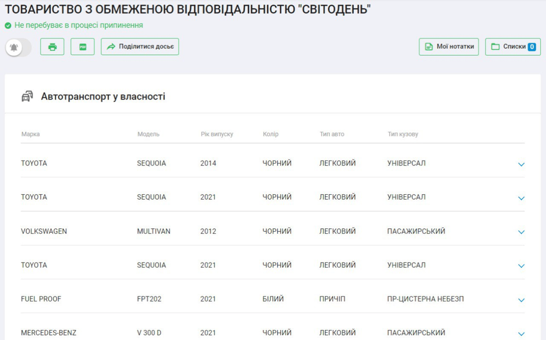Open the Списки button
The image size is (546, 340).
[x=513, y=46]
